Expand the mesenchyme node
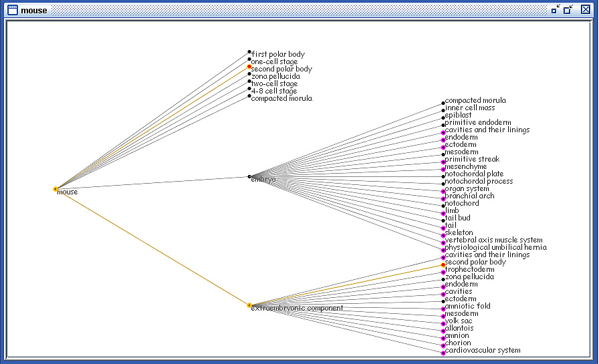Image resolution: width=599 pixels, height=364 pixels. [443, 170]
